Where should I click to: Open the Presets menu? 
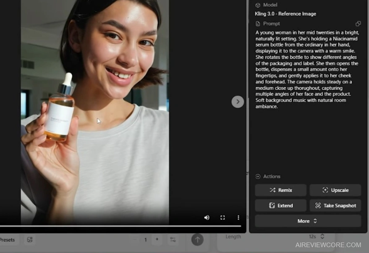pos(8,240)
